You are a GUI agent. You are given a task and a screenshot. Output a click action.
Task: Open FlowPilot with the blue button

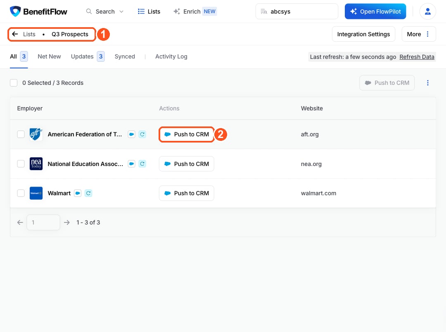tap(375, 12)
